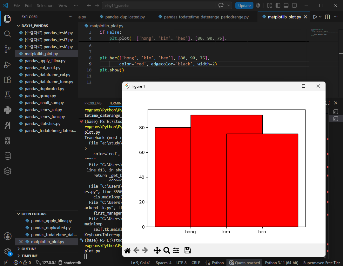
Task: Open pandas_cut_qcut.py in the Explorer
Action: click(47, 68)
